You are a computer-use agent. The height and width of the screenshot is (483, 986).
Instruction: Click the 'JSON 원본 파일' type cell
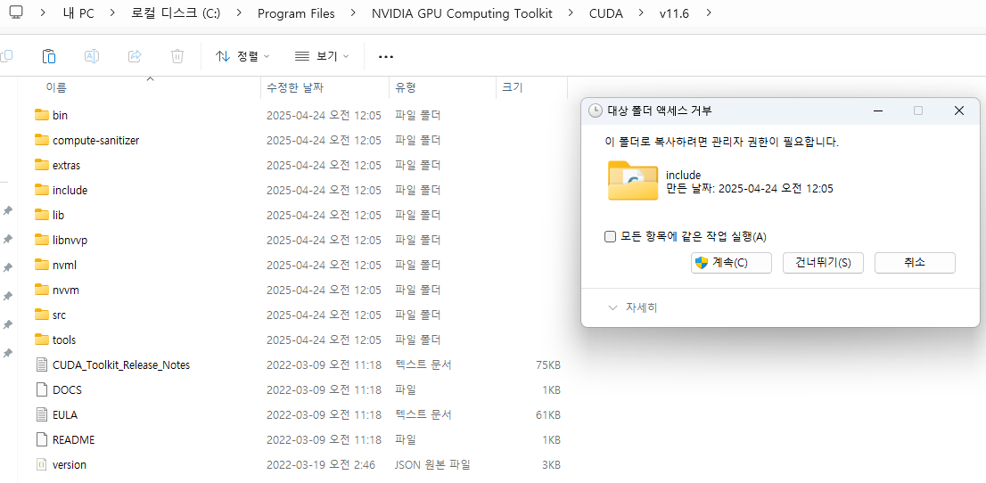pos(432,465)
